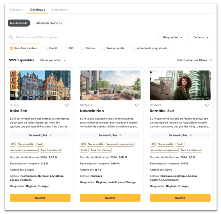
Task: Click the 7,32 % distribution rate
Action: pos(53,157)
